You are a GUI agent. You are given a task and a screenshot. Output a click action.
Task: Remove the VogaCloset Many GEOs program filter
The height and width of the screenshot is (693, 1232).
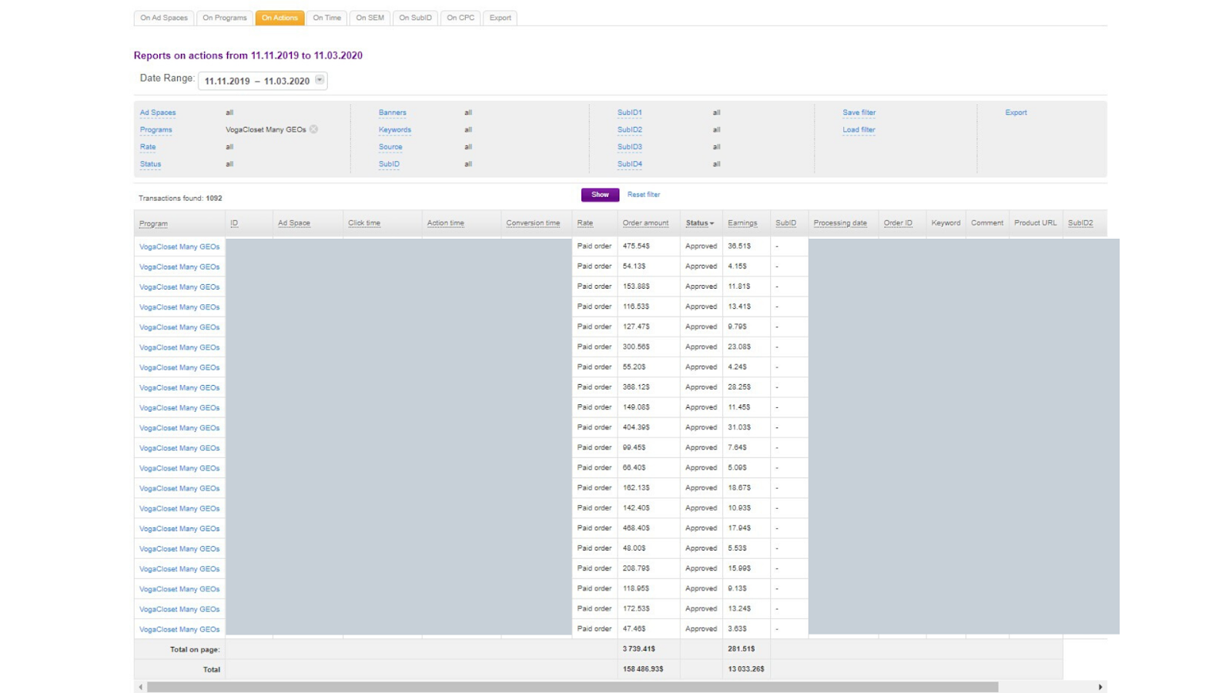coord(313,129)
